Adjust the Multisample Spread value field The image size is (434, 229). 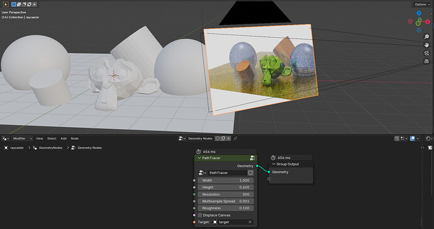tap(226, 201)
